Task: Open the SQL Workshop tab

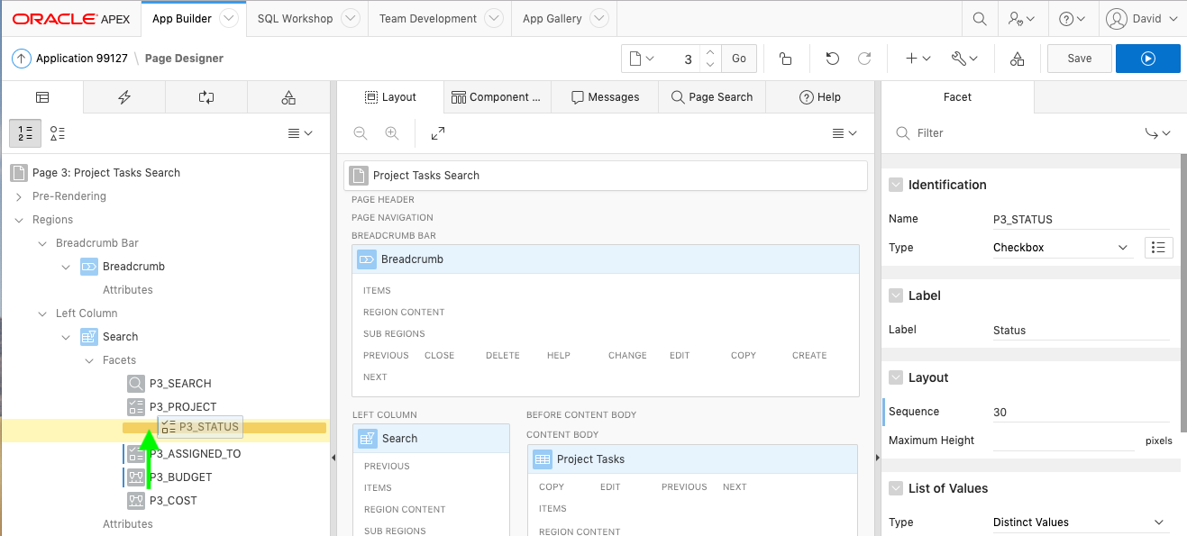Action: coord(295,18)
